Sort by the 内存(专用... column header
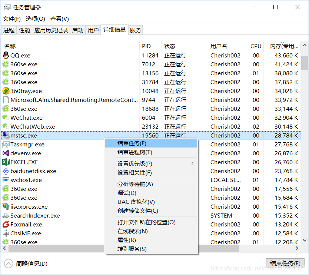The image size is (309, 275). [282, 46]
